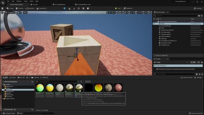Image resolution: width=204 pixels, height=115 pixels.
Task: Open the Build menu
Action: tap(31, 1)
